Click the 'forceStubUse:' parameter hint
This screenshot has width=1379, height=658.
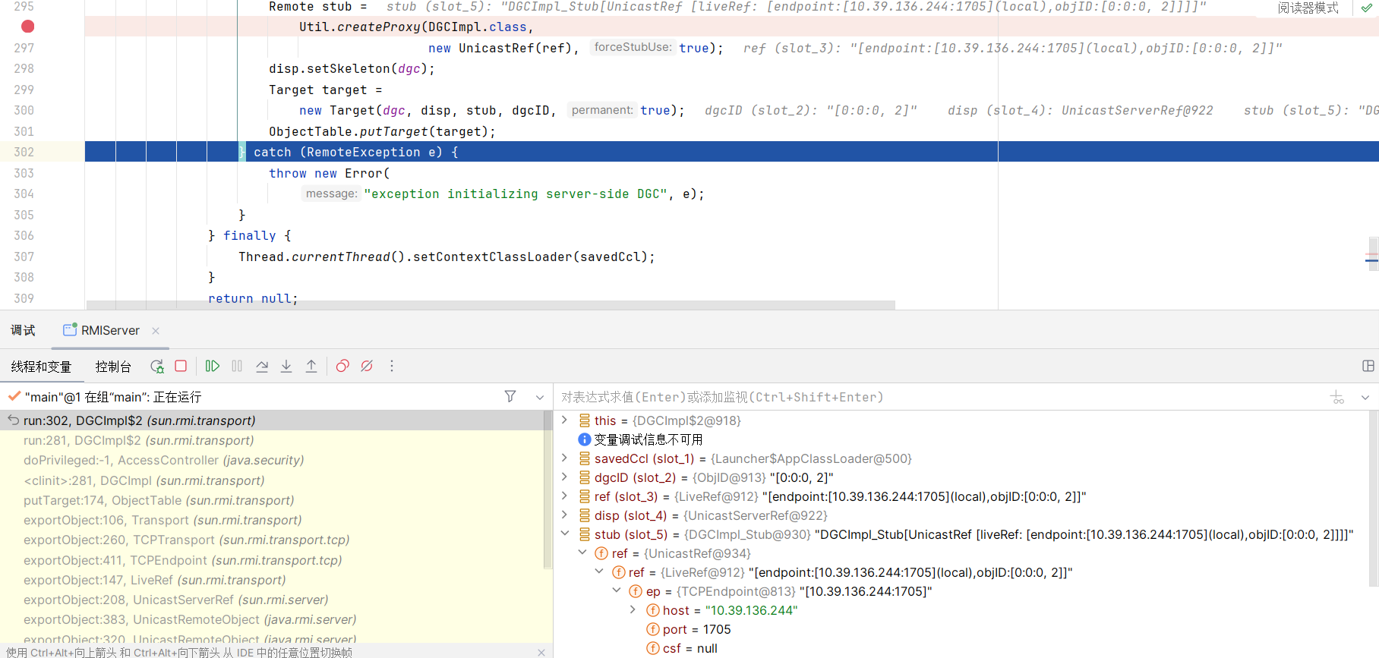tap(633, 47)
